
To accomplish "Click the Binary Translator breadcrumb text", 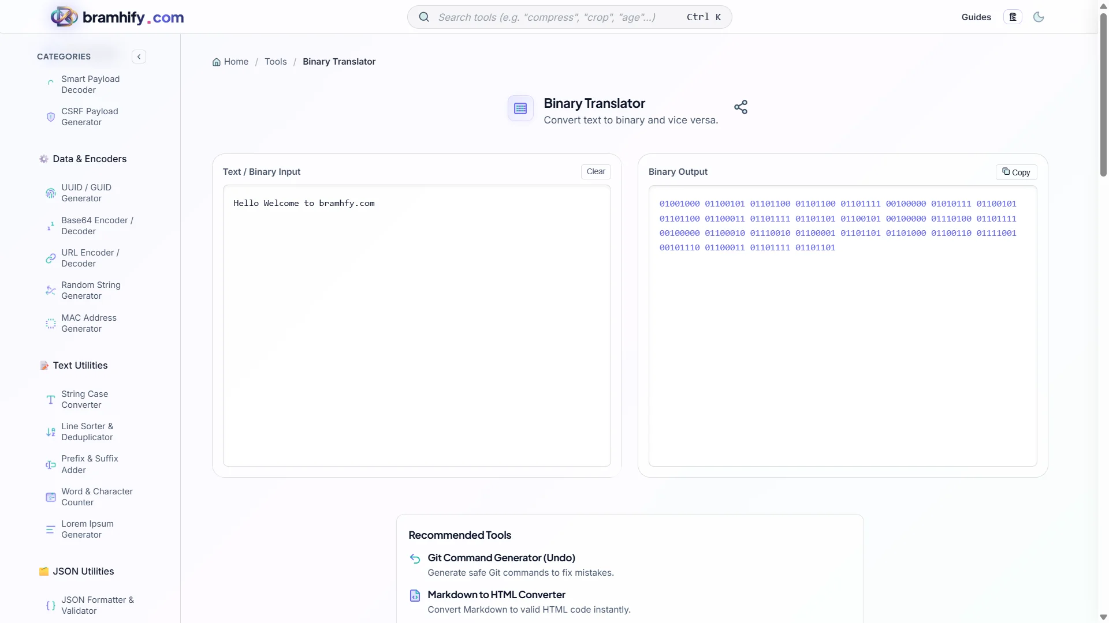I will 339,62.
